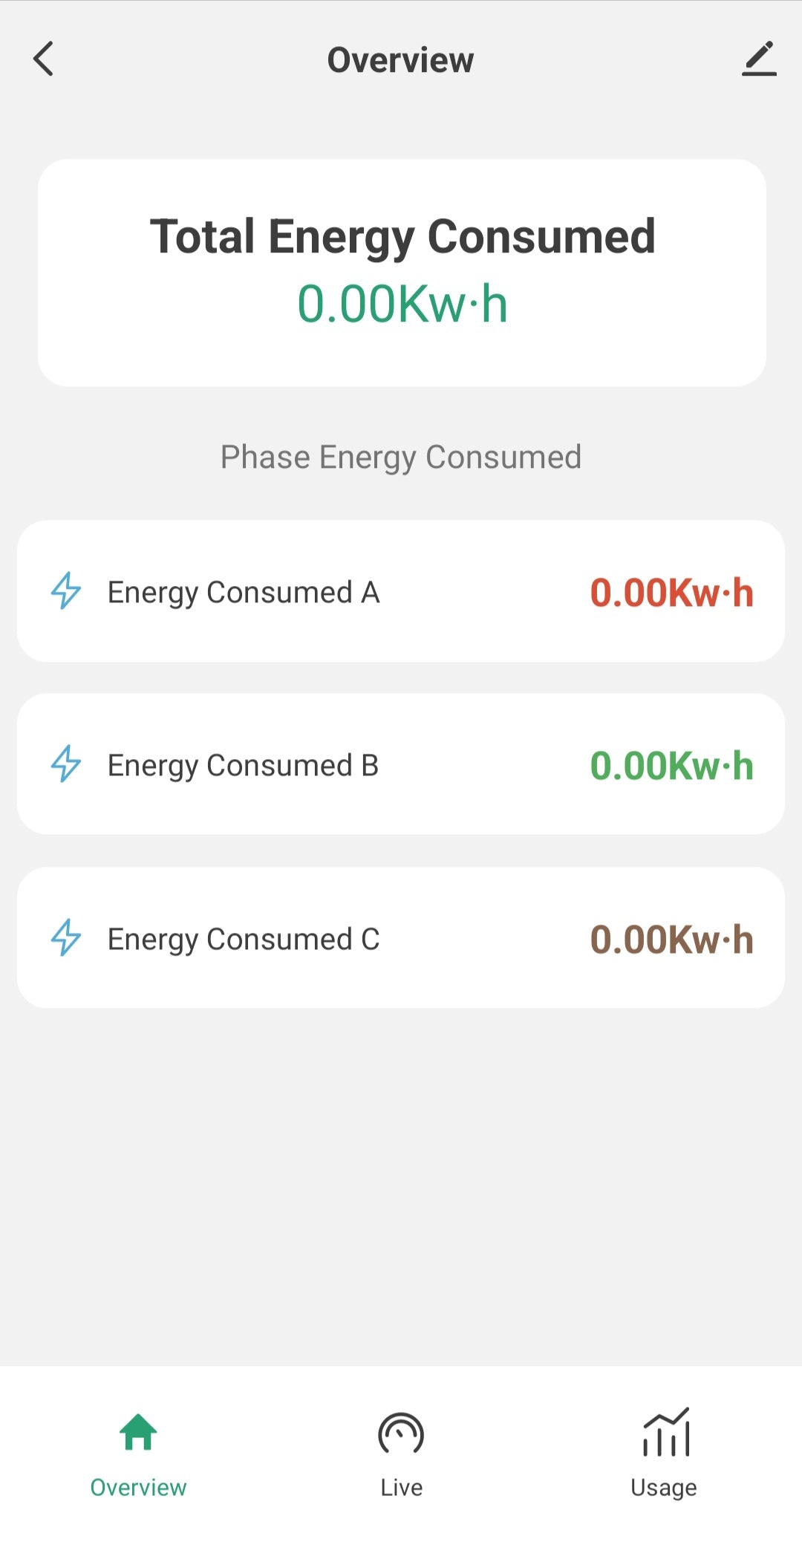This screenshot has width=802, height=1562.
Task: Click the red 0.00Kw·h value for phase A
Action: coord(671,593)
